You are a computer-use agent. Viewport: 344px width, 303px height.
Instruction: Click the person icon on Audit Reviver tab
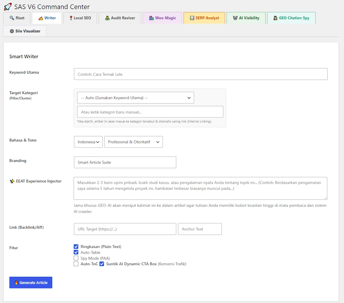pyautogui.click(x=107, y=18)
